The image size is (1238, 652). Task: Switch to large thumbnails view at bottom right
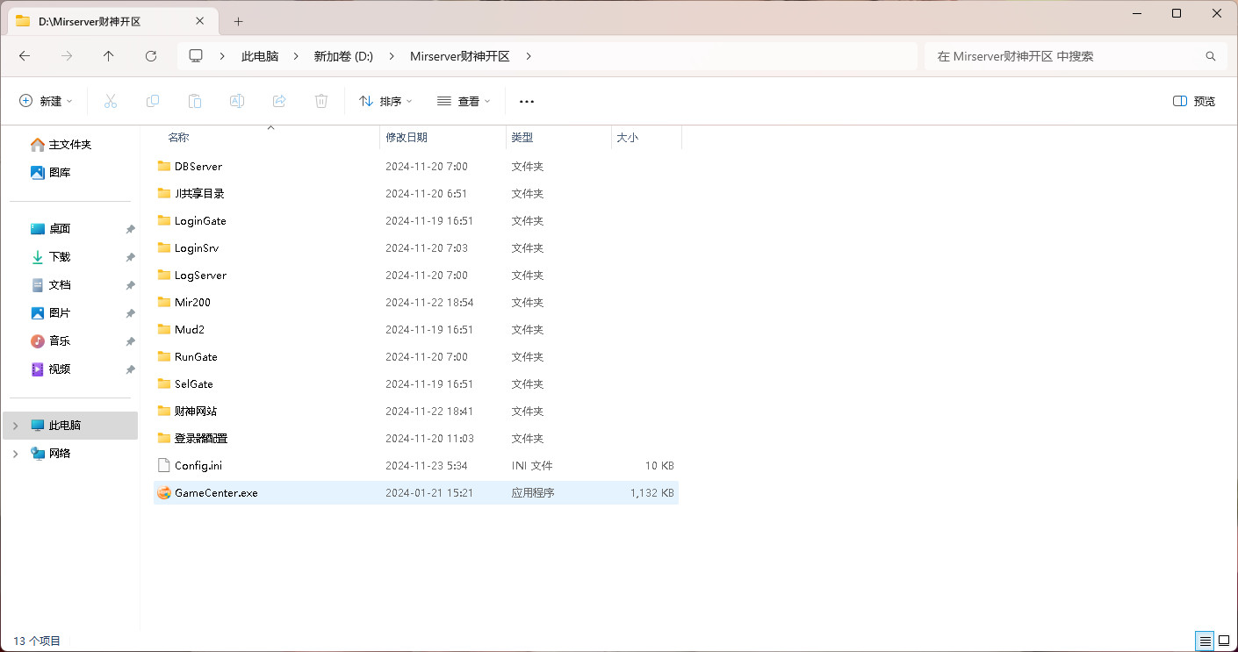pos(1223,641)
